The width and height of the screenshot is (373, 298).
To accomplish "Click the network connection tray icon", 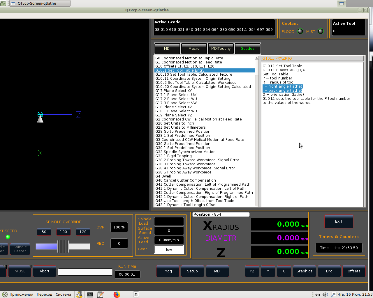I will point(334,295).
